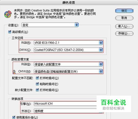Click the color wheel sync status icon
The width and height of the screenshot is (138, 119).
coord(8,14)
